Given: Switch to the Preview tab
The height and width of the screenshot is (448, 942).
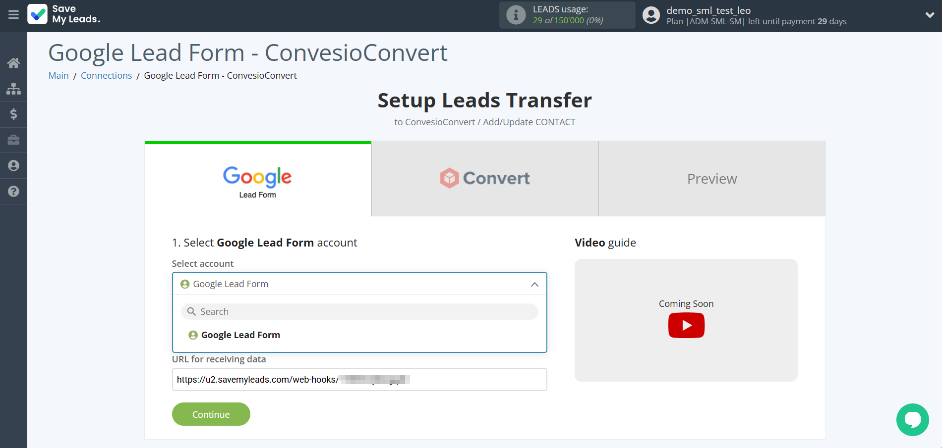Looking at the screenshot, I should pyautogui.click(x=712, y=179).
